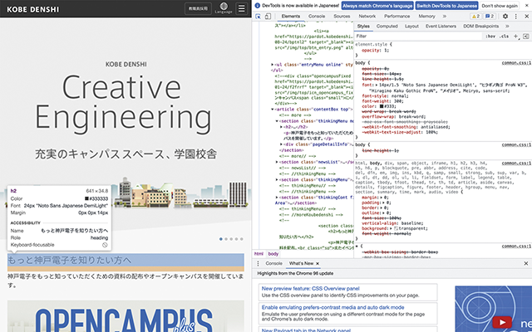Image resolution: width=532 pixels, height=332 pixels.
Task: Close the bottom drawer
Action: 526,264
